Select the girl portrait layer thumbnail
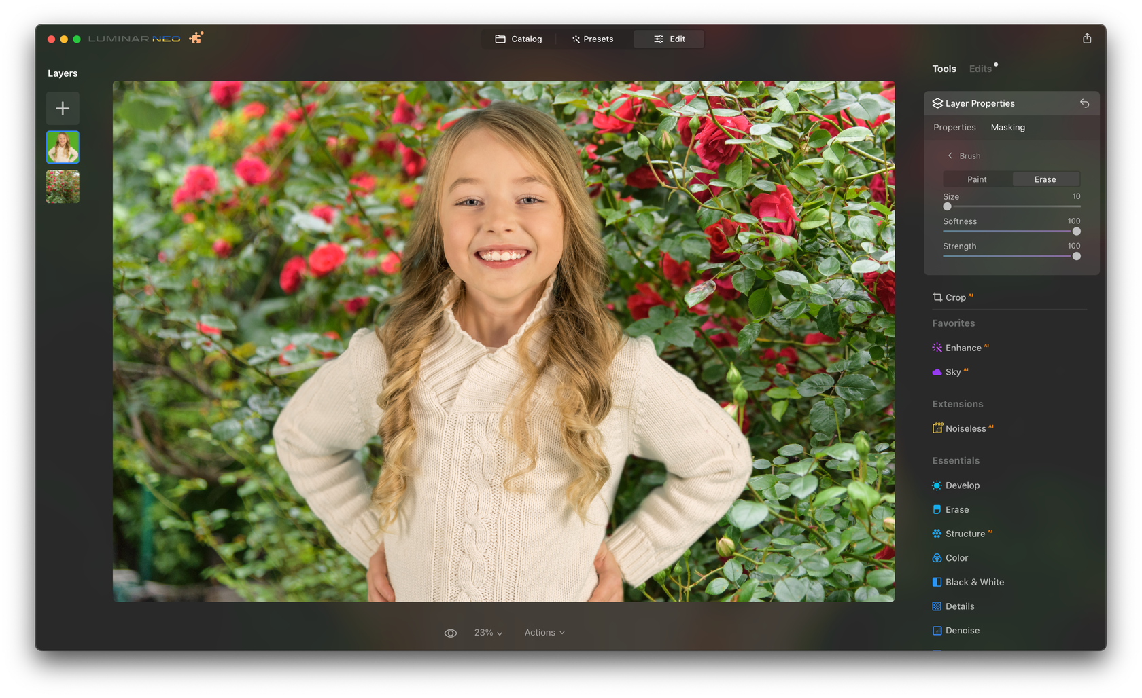The image size is (1142, 698). point(63,147)
